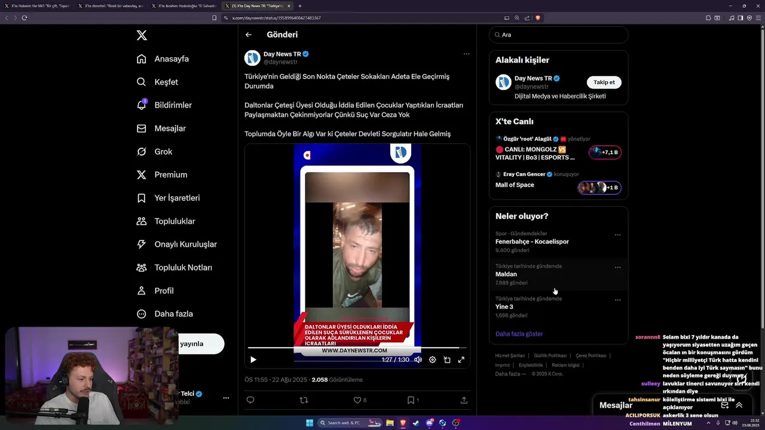
Task: Bookmark the post
Action: pos(411,400)
